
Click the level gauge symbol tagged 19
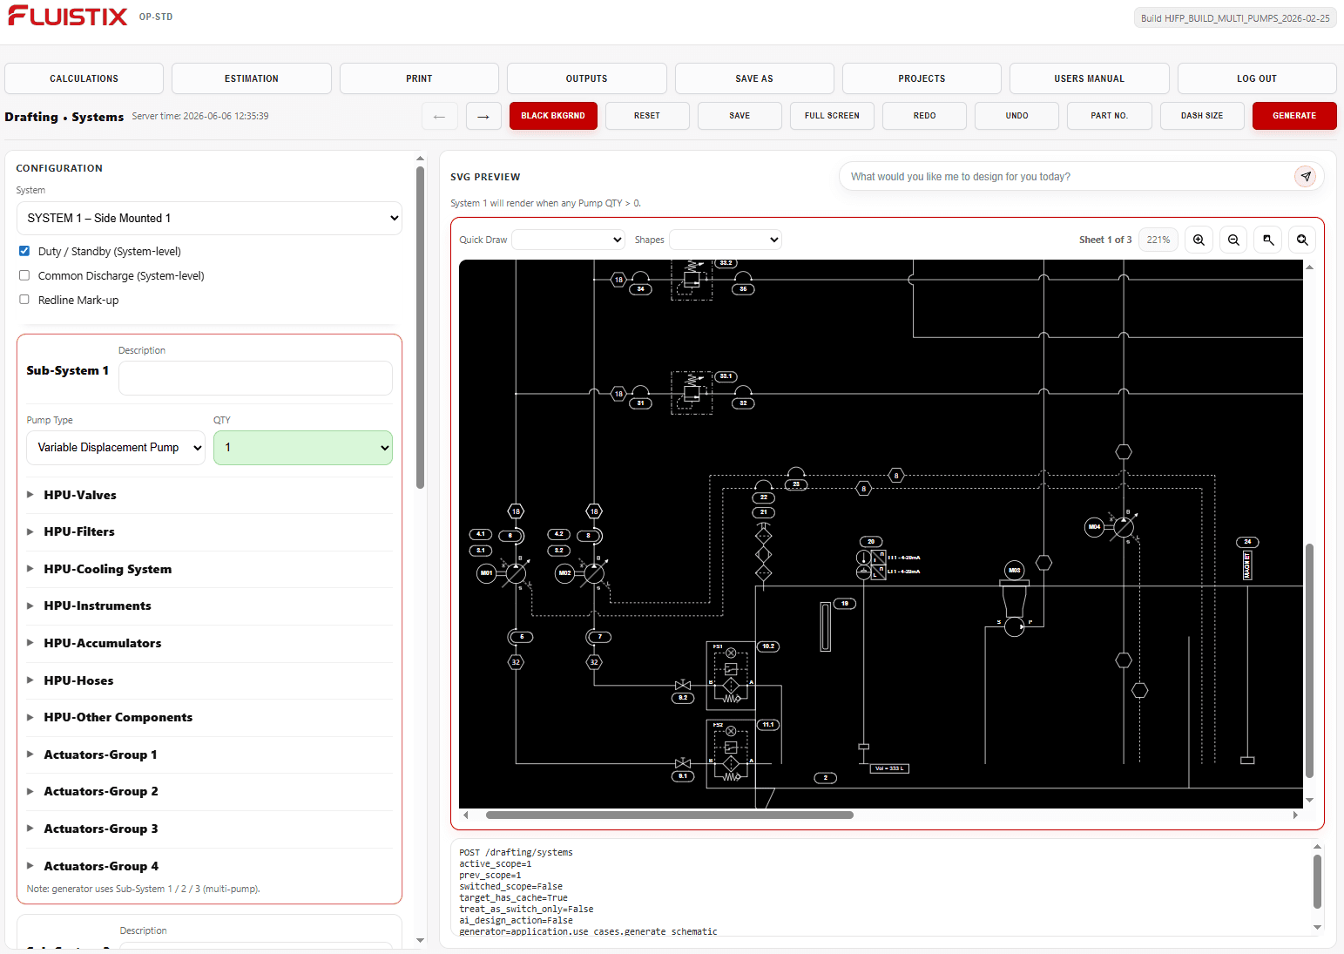click(x=825, y=627)
